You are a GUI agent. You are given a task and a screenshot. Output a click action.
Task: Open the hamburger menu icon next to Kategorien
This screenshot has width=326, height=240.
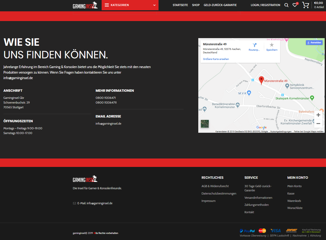point(107,5)
